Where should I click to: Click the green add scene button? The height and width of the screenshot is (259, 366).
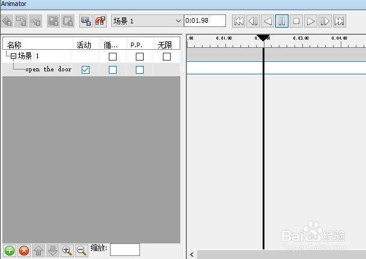click(10, 251)
